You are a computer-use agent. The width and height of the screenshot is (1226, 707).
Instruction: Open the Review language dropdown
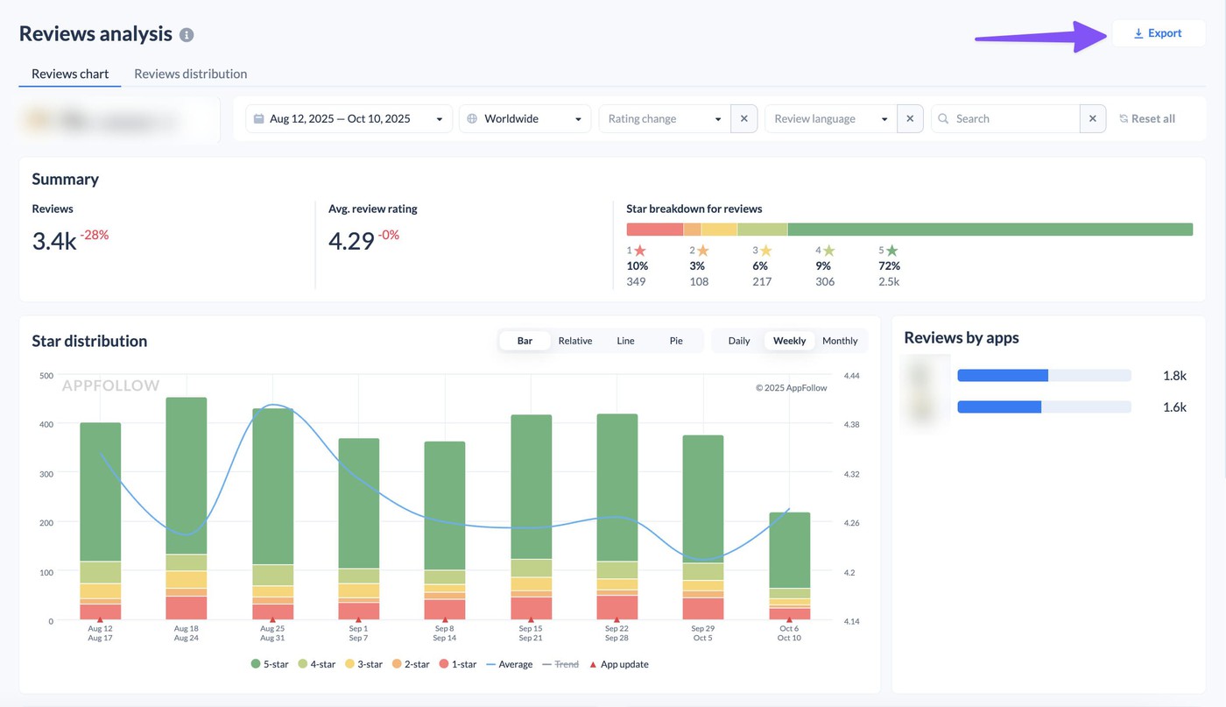[831, 118]
